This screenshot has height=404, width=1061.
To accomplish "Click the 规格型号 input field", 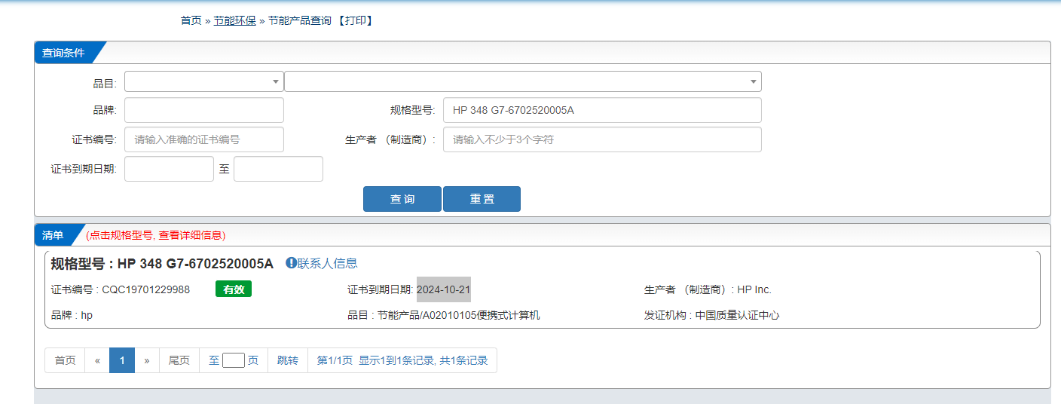I will (602, 110).
